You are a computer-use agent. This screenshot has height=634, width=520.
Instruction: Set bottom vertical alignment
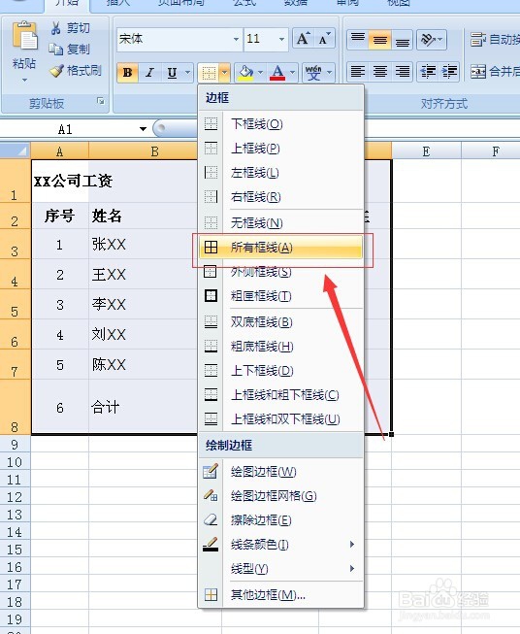point(402,40)
